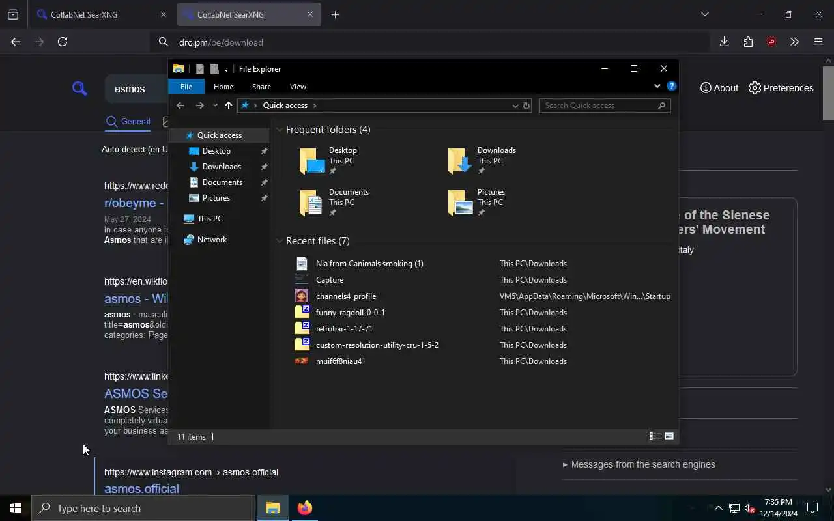Click the Firefox back button
The width and height of the screenshot is (834, 521).
point(16,42)
